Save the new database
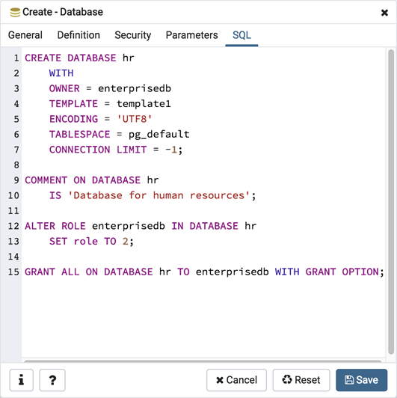Screen dimensions: 397x398 [x=361, y=380]
